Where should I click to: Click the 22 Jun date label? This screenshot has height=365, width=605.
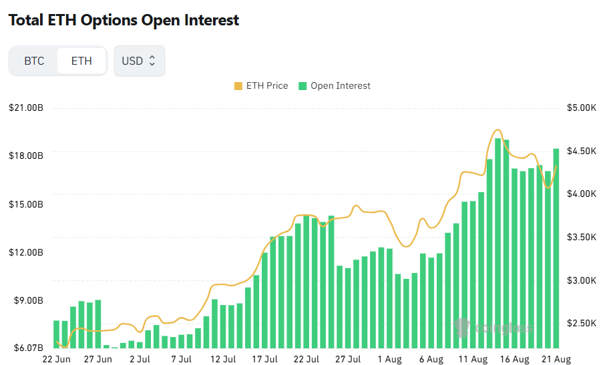pos(56,359)
